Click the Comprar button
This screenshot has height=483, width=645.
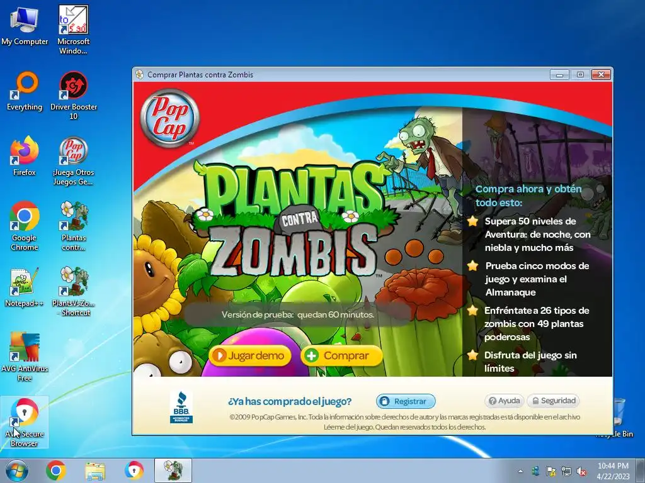click(x=341, y=355)
